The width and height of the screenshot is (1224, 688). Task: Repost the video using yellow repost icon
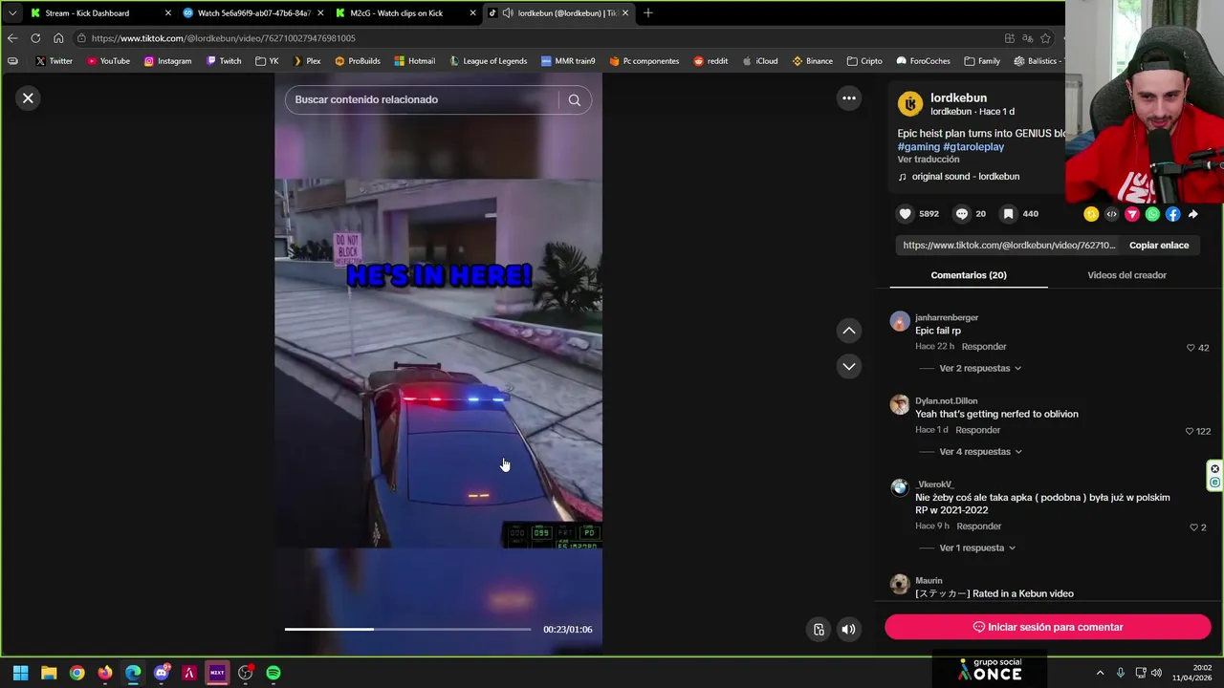(1091, 214)
